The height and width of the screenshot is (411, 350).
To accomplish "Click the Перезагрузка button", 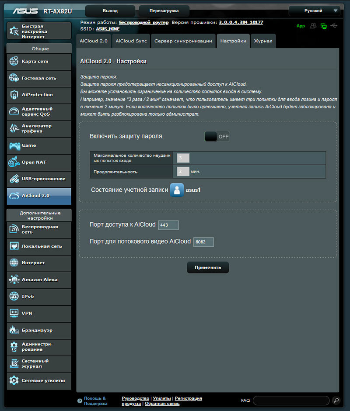I will coord(164,11).
